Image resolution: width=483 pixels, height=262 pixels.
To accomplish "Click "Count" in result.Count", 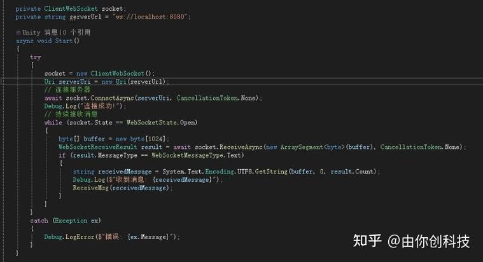I will click(x=364, y=172).
